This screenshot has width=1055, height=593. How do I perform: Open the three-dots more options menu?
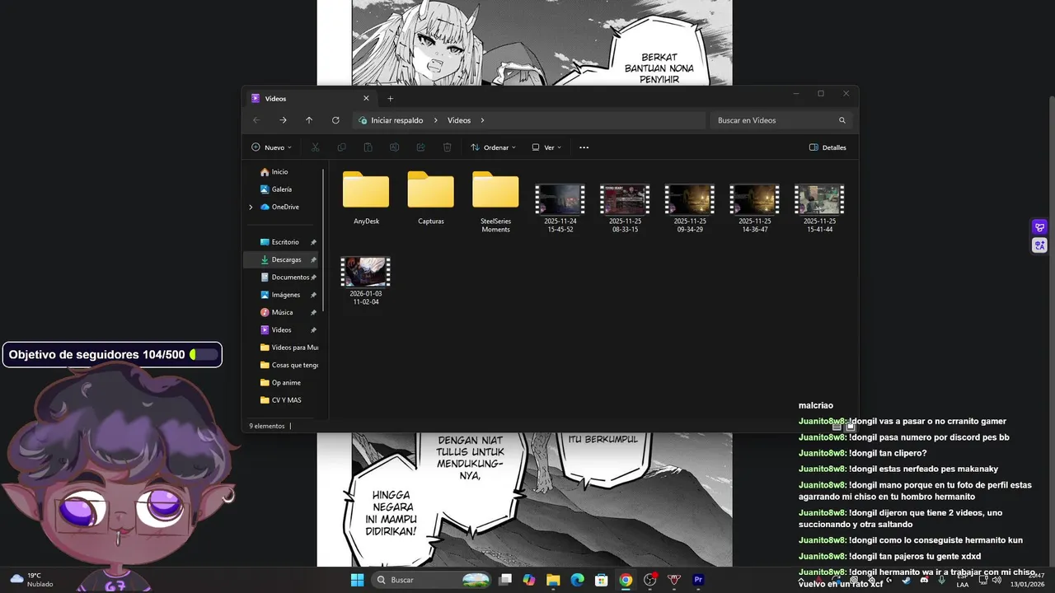584,147
